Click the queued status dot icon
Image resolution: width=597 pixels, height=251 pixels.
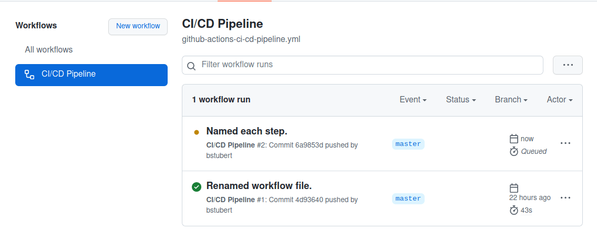[197, 132]
